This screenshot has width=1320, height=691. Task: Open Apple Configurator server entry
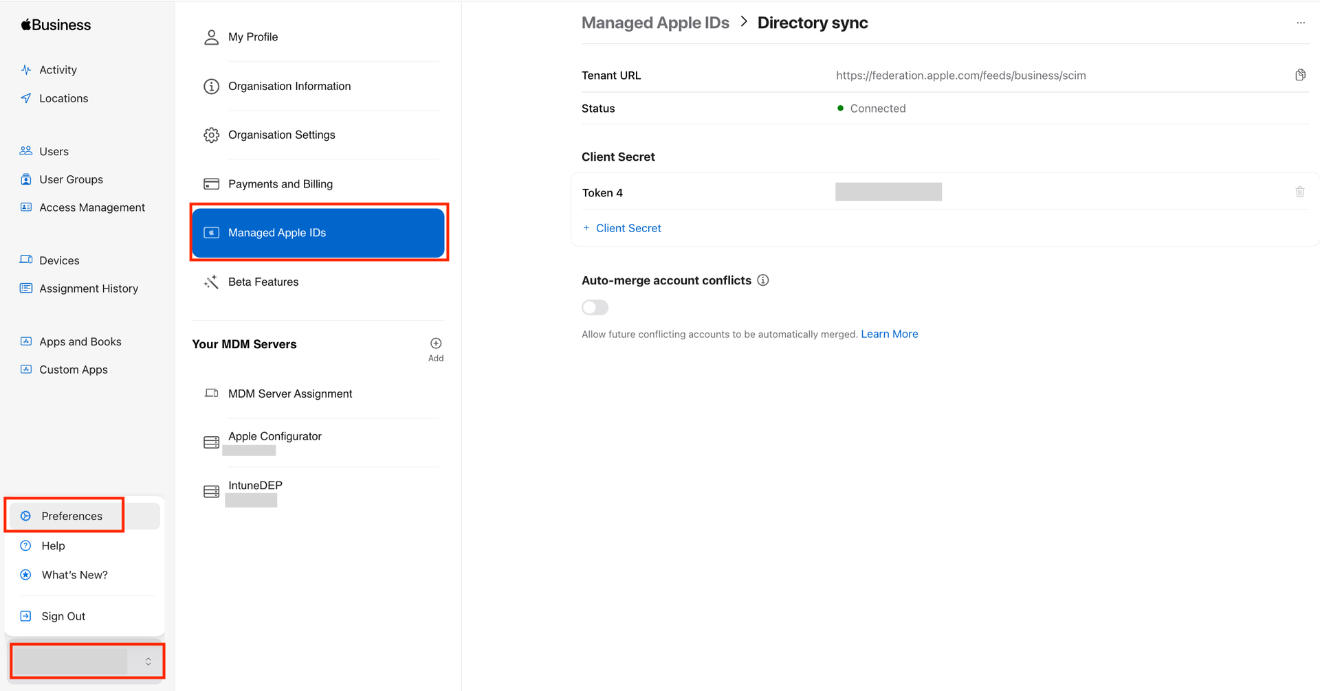click(x=274, y=437)
